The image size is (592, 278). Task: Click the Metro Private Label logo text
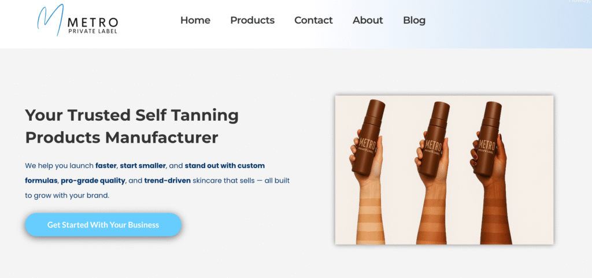pos(92,25)
